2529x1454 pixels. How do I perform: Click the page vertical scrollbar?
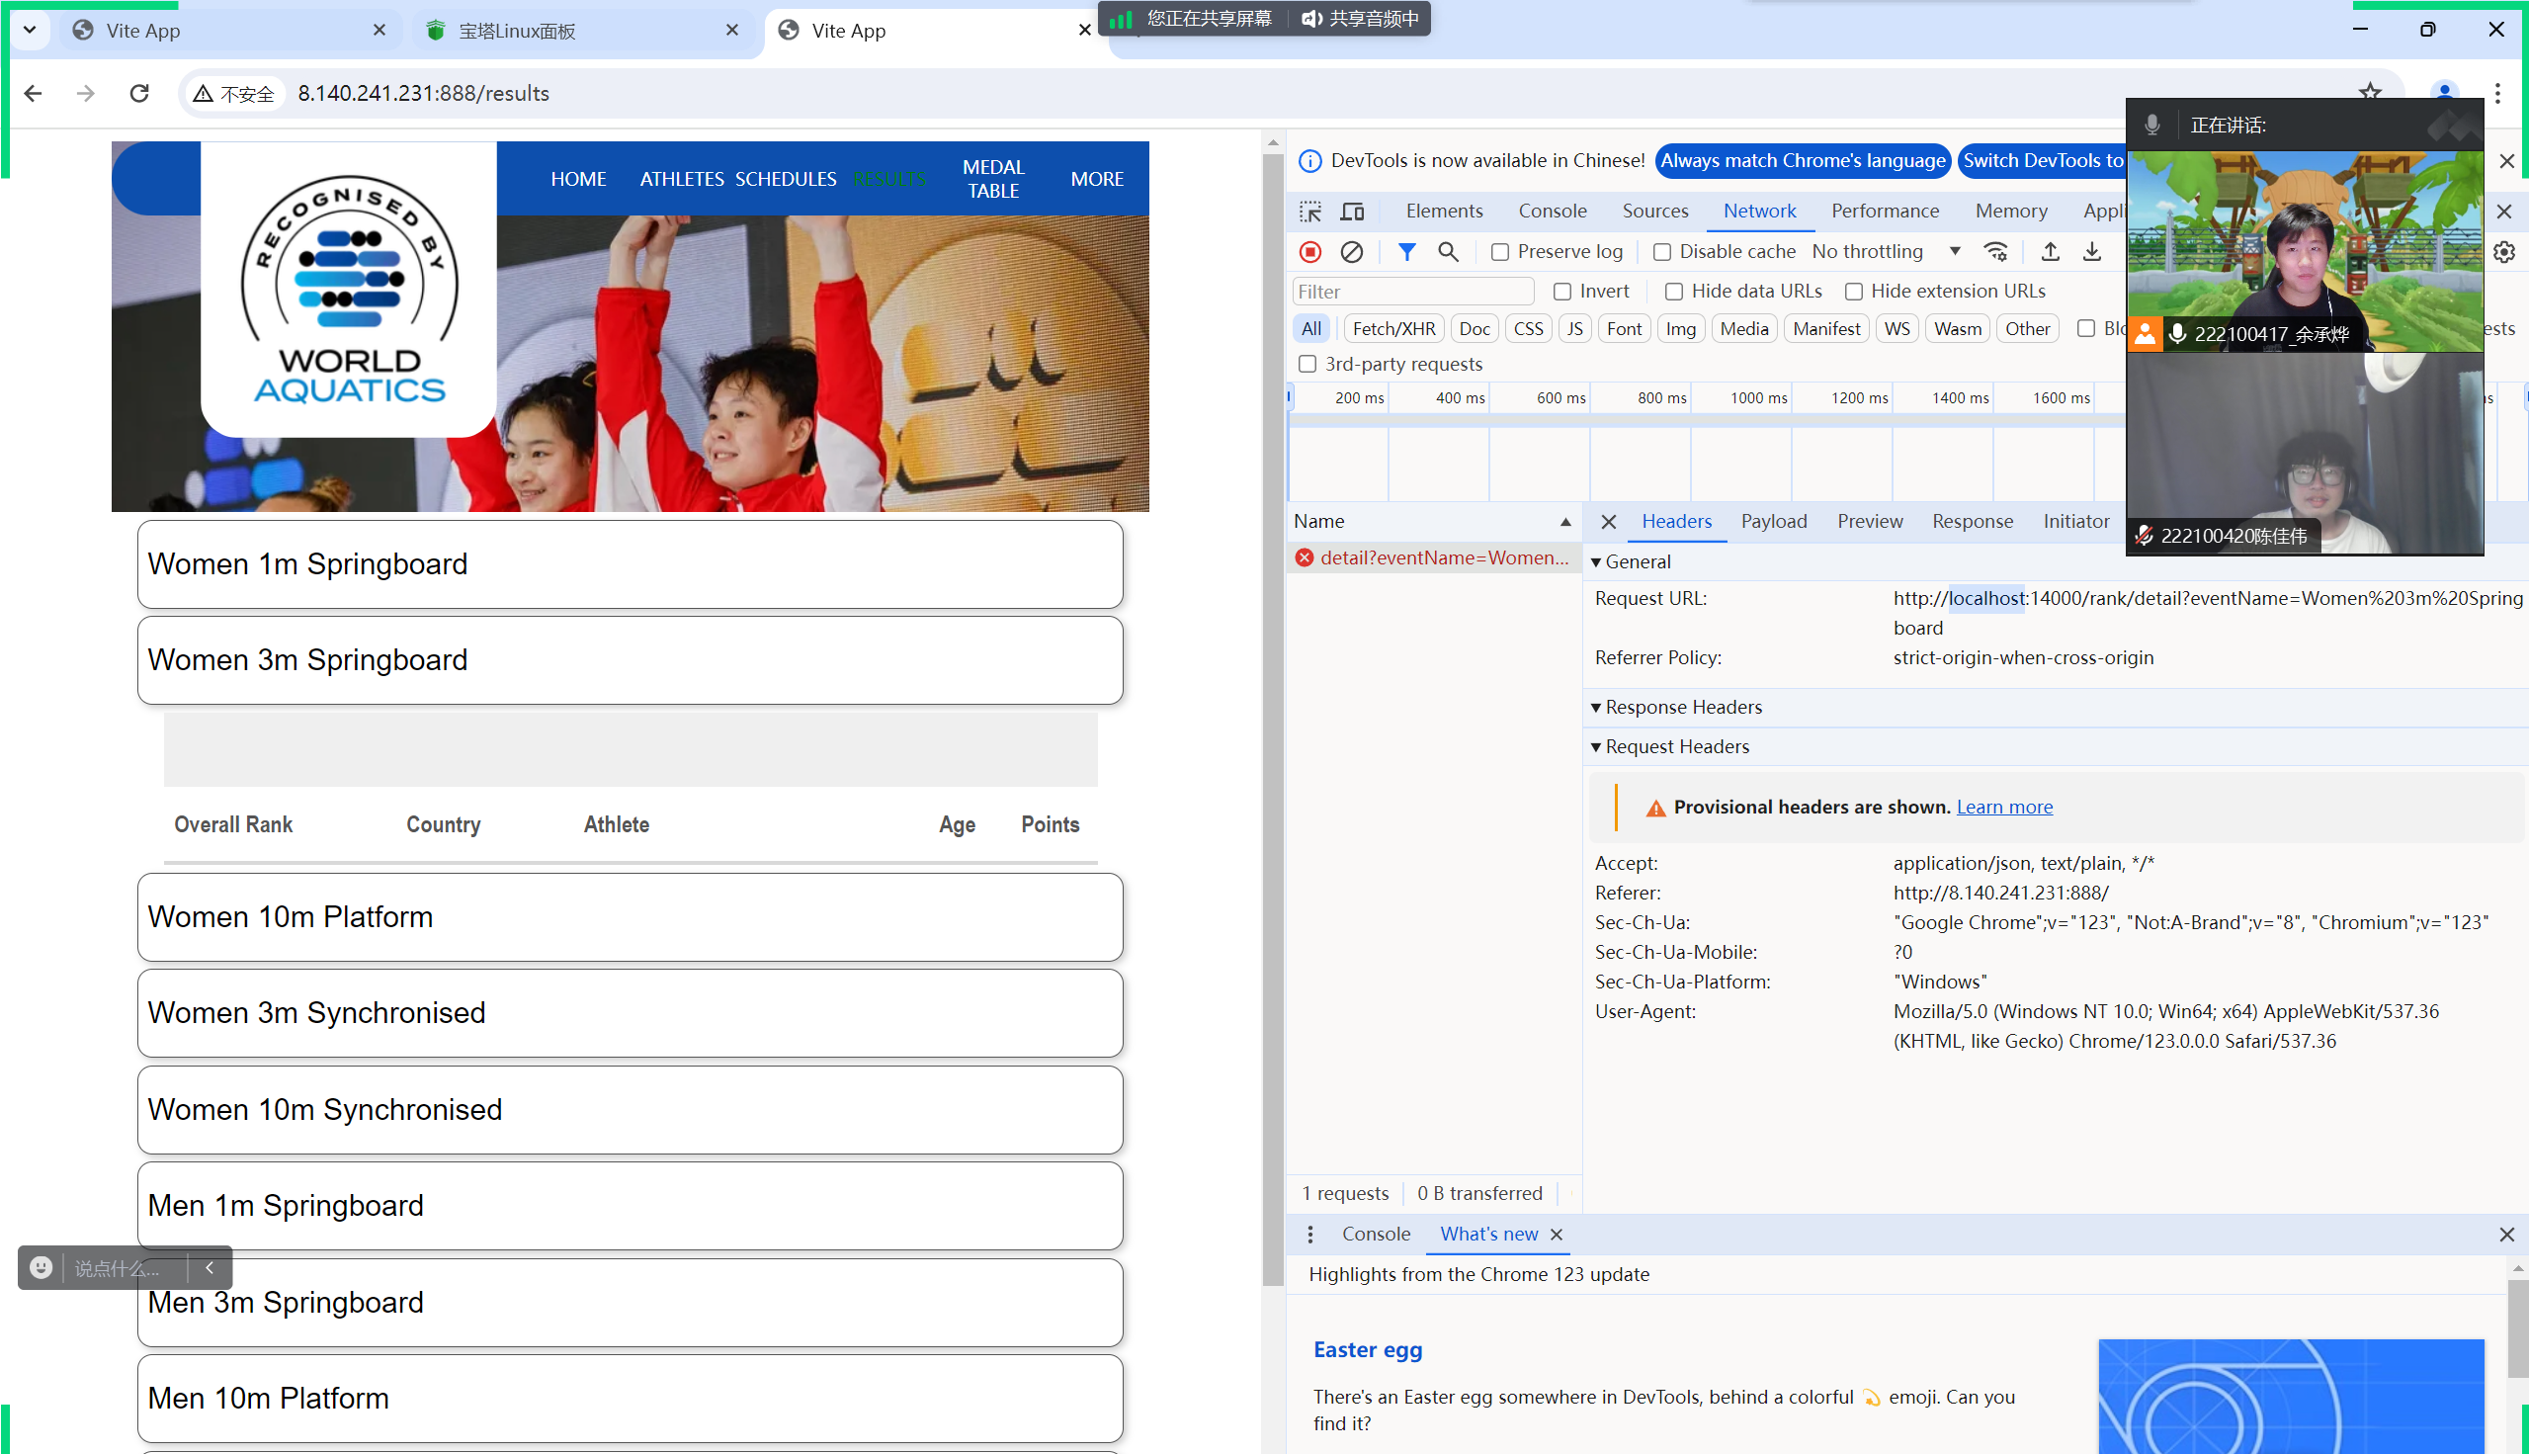pos(1272,719)
